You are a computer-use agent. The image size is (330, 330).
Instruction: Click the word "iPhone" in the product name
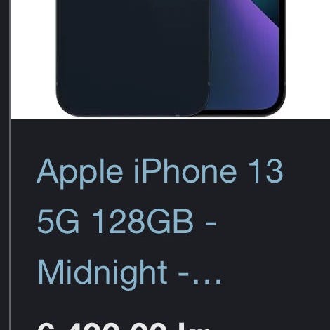185,171
